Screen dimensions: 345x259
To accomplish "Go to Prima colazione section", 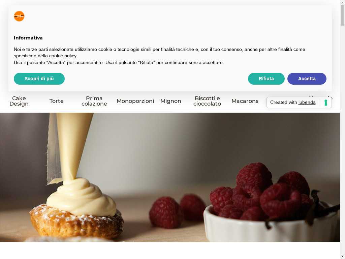I will [94, 101].
